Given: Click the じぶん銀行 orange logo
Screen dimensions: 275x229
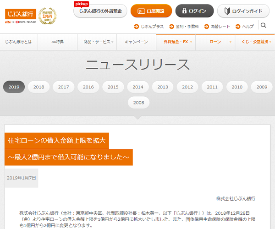Looking at the screenshot, I should tap(21, 14).
